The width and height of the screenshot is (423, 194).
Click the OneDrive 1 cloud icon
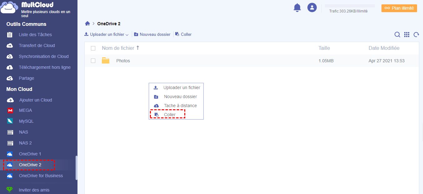click(10, 154)
